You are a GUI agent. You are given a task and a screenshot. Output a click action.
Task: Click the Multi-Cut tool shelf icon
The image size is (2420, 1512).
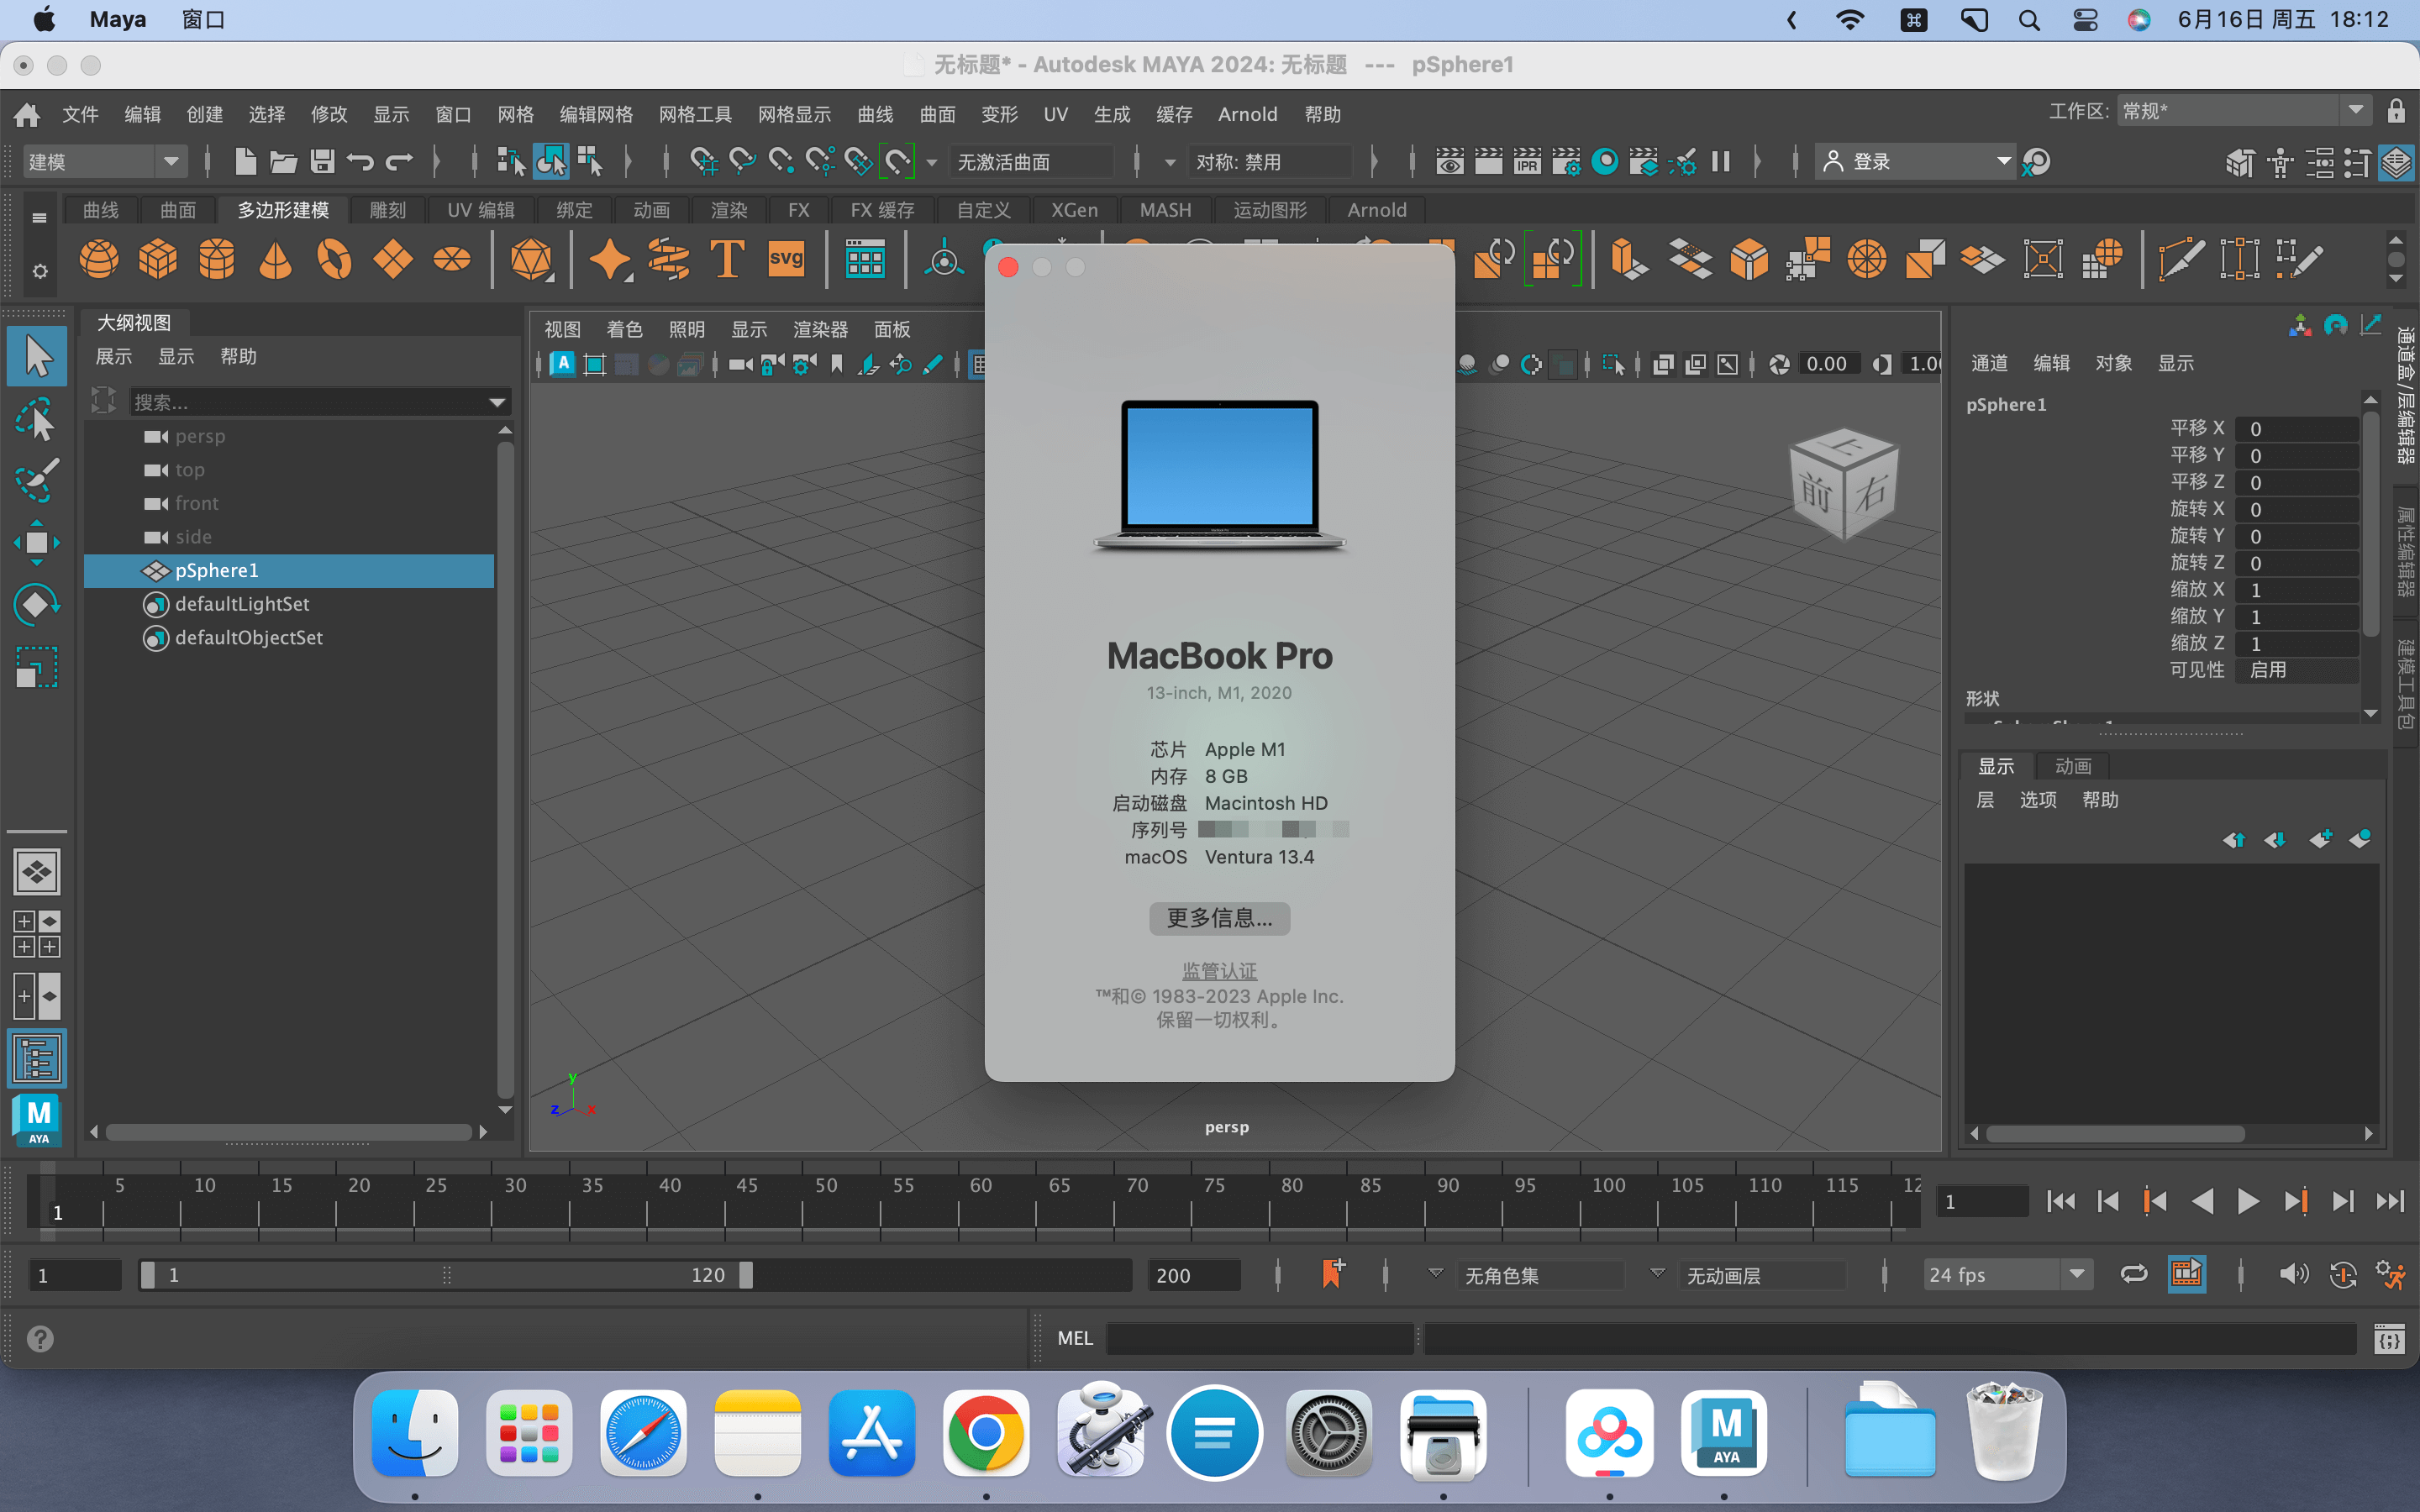[2181, 260]
